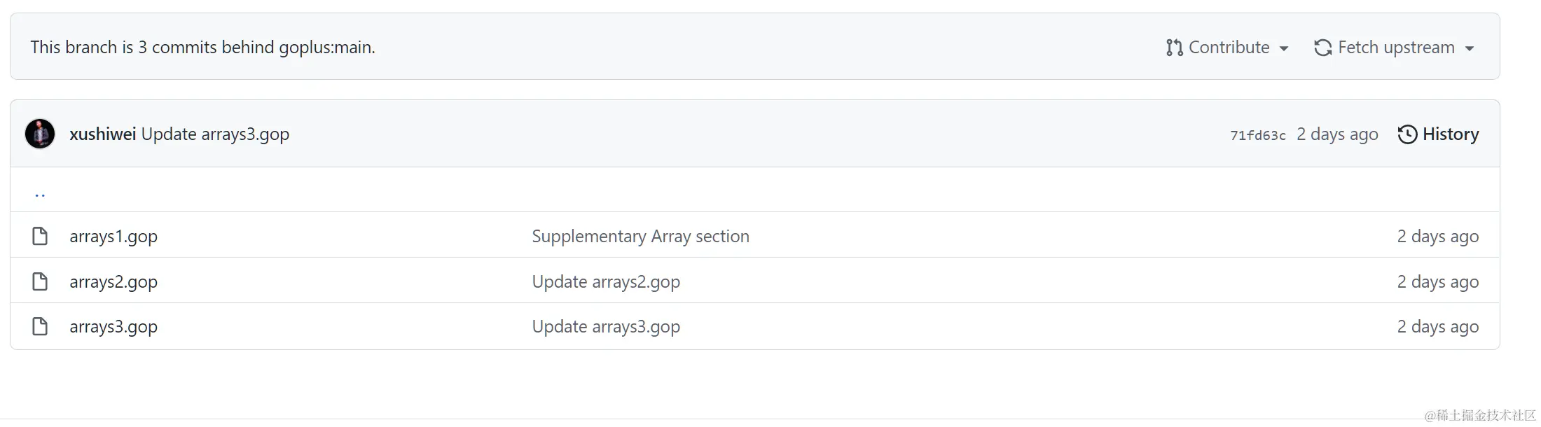Open the arrays2.gop file

(113, 282)
